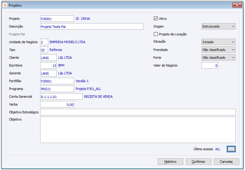Edit the Descrição field Projeto Teste Pai
Screen dimensions: 245x170
(91, 27)
